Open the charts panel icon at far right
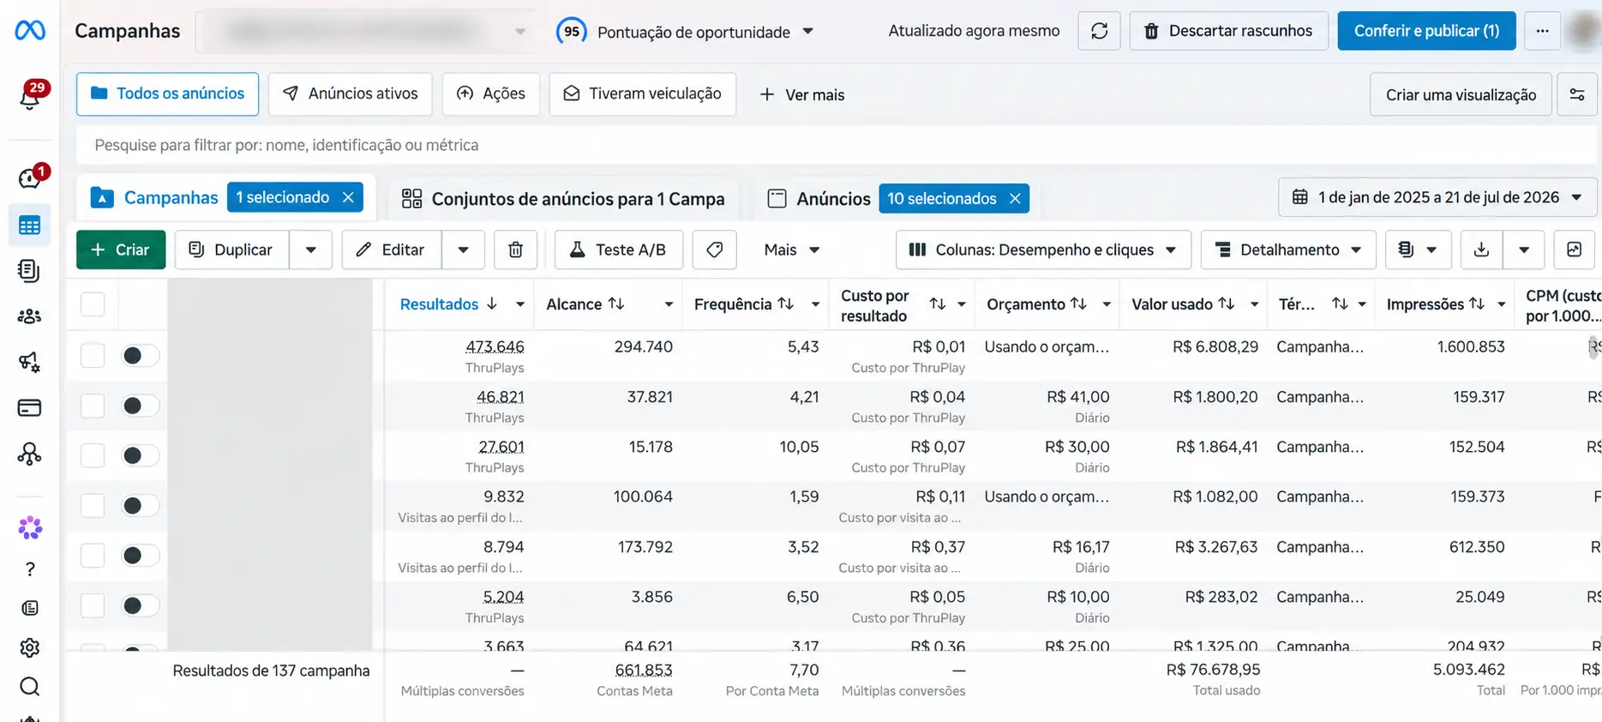Viewport: 1602px width, 722px height. coord(1575,250)
